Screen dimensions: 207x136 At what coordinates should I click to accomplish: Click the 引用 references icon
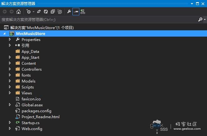(x=18, y=45)
